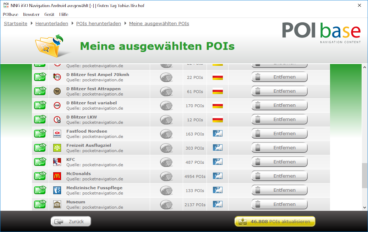Go back with the Zurück button
The width and height of the screenshot is (368, 232).
pos(71,221)
